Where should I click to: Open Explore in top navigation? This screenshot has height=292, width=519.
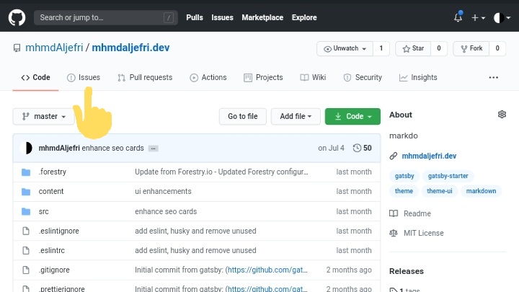click(304, 17)
